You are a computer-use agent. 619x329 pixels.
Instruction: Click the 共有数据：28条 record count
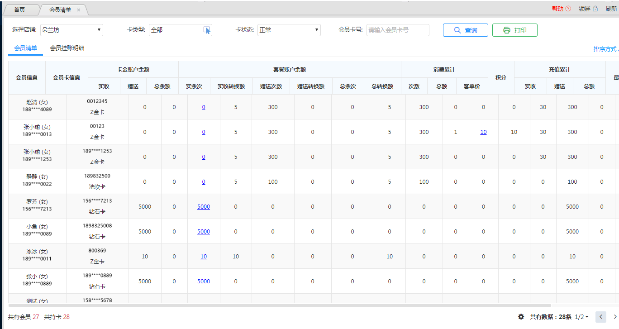551,317
